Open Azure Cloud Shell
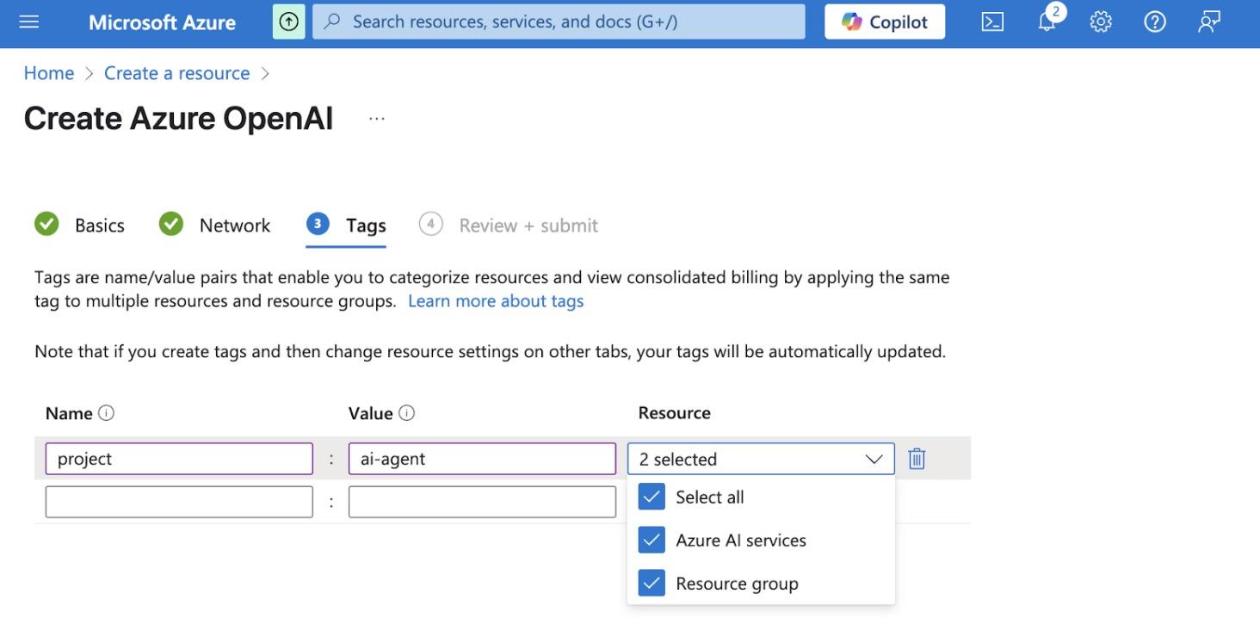Viewport: 1260px width, 618px height. tap(991, 22)
